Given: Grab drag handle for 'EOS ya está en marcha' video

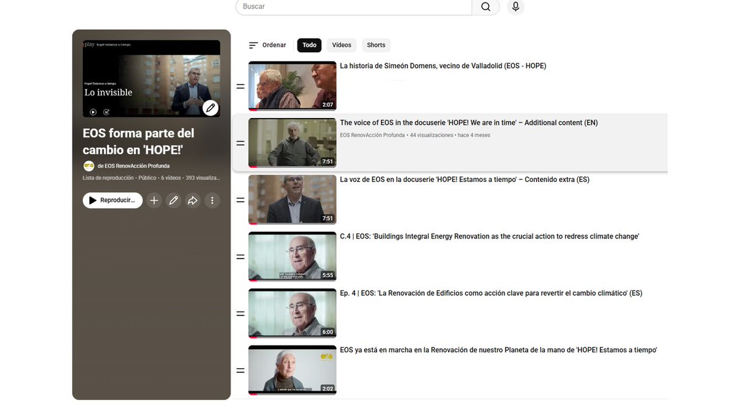Looking at the screenshot, I should pos(240,370).
